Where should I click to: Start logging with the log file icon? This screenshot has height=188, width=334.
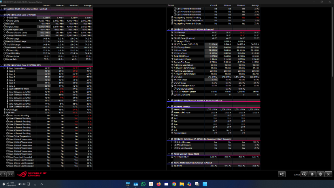[x=312, y=174]
